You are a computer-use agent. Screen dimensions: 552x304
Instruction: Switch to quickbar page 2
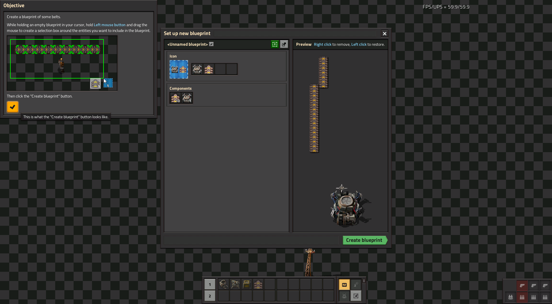tap(210, 296)
